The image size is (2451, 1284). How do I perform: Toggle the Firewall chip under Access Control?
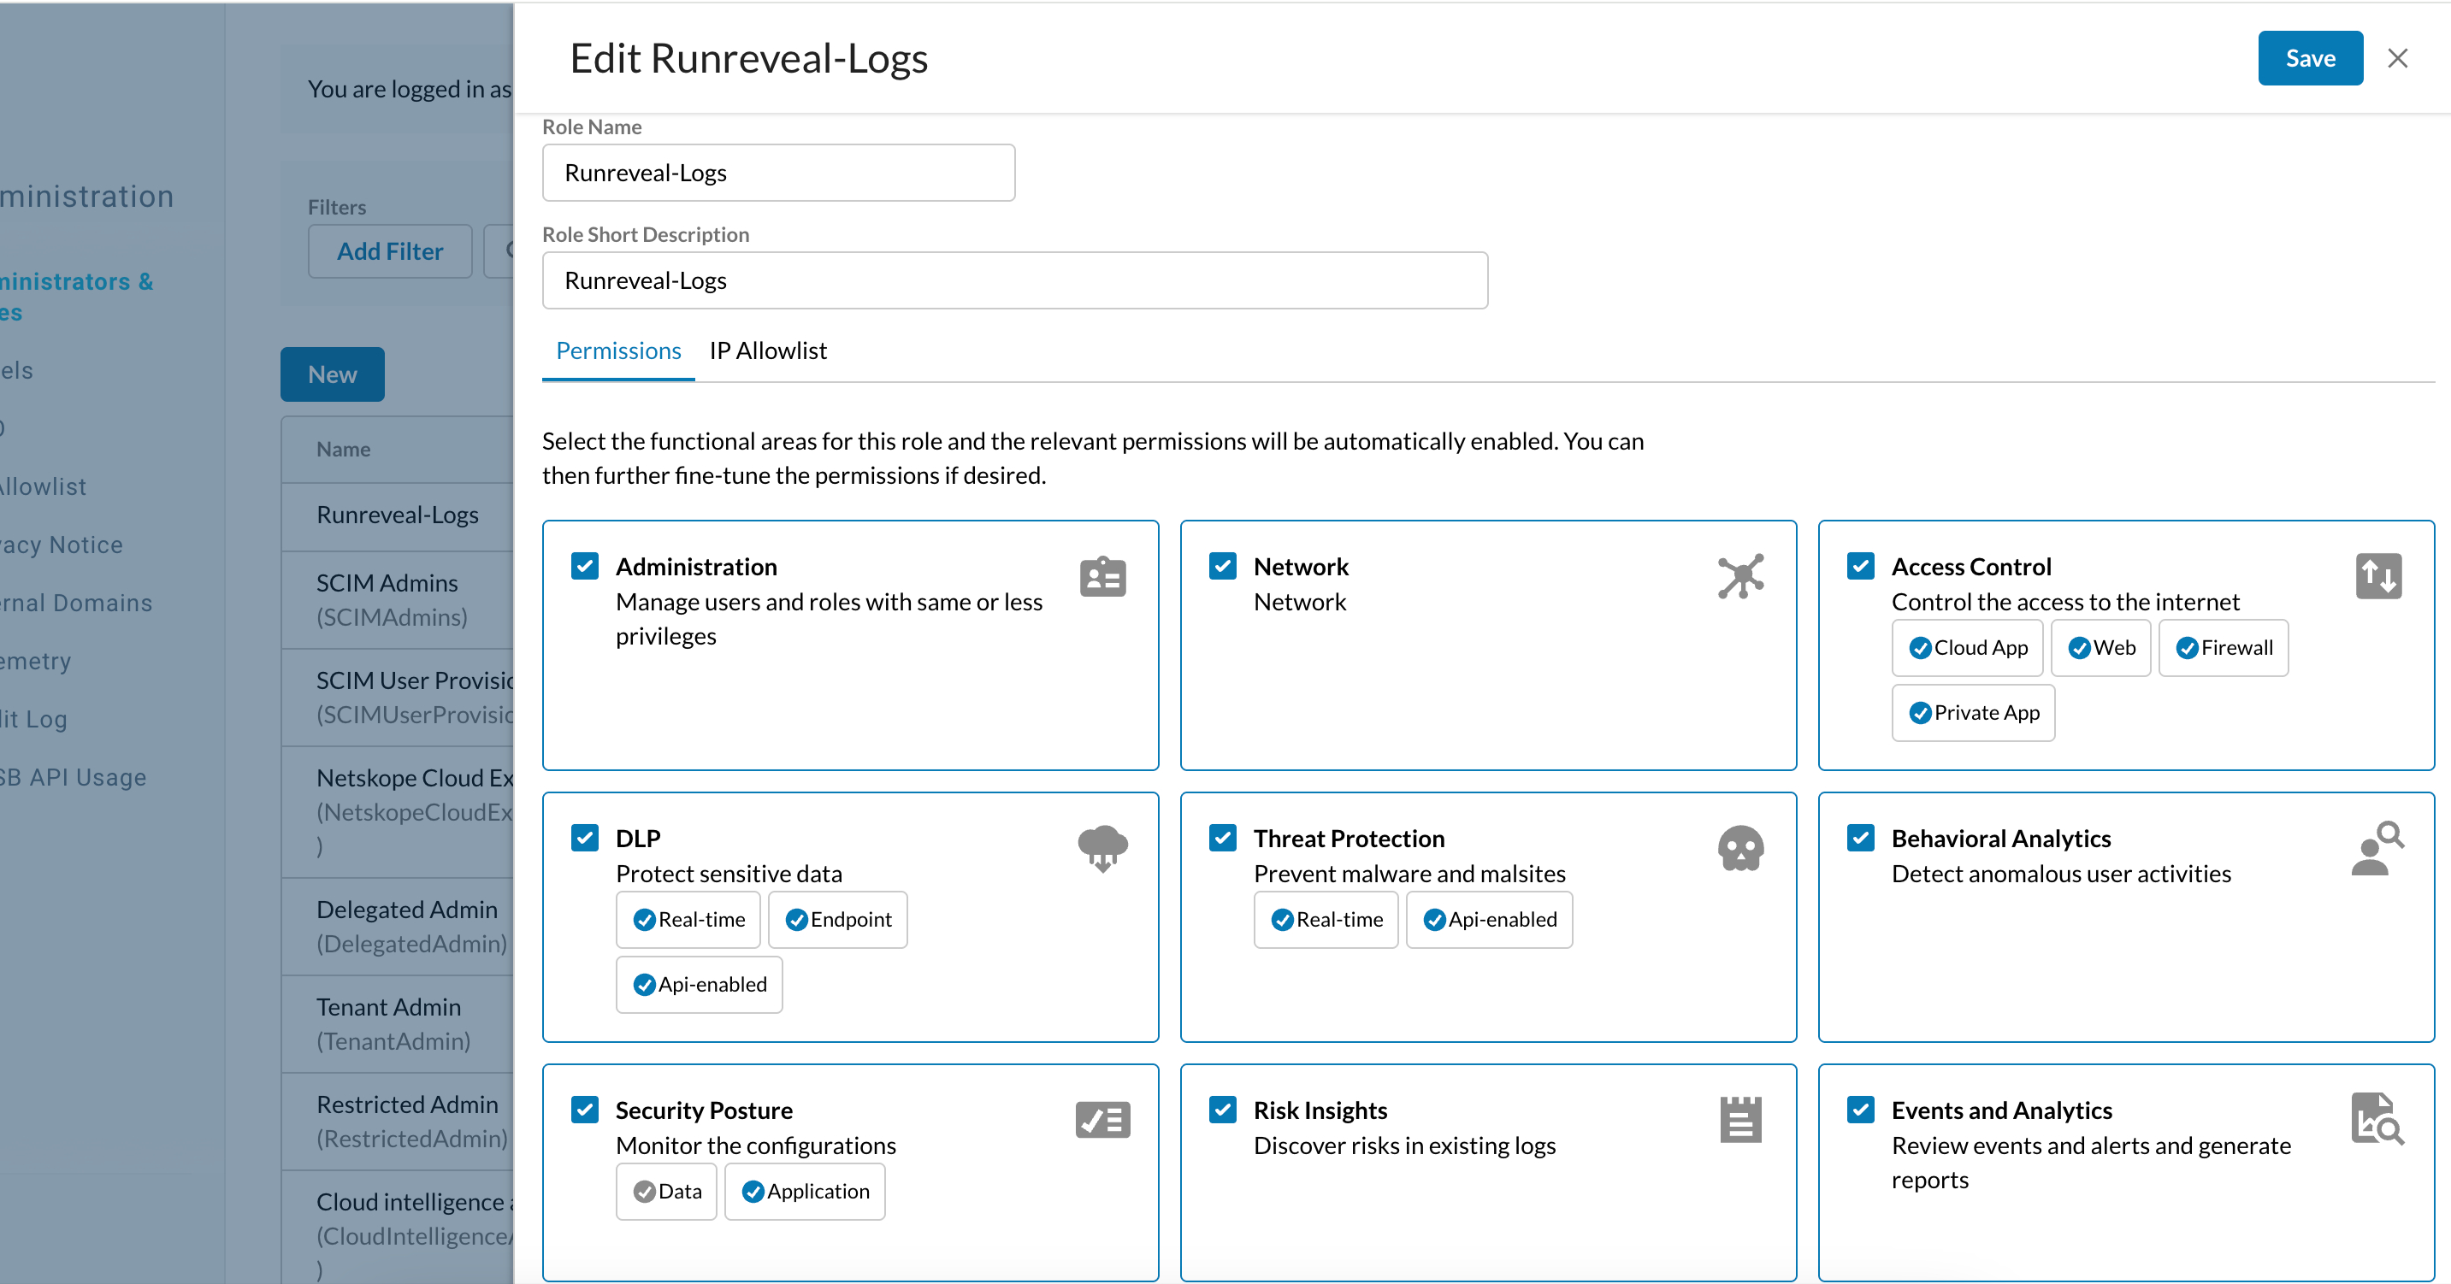[x=2223, y=648]
